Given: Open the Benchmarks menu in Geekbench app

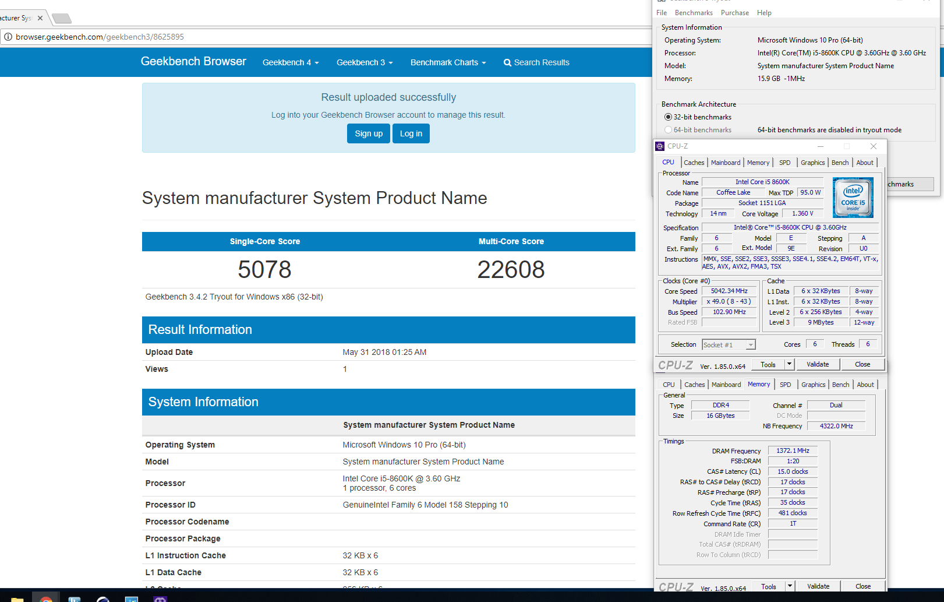Looking at the screenshot, I should point(694,13).
